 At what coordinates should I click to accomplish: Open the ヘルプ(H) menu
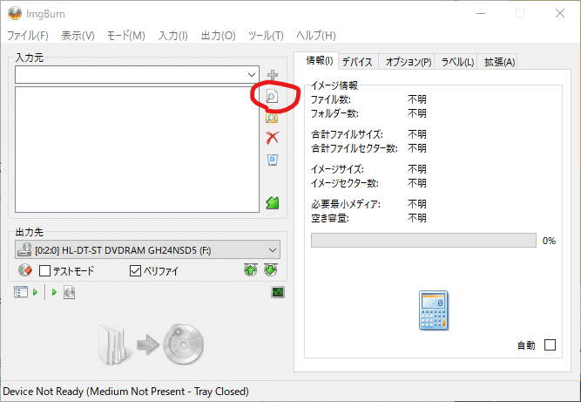[316, 36]
